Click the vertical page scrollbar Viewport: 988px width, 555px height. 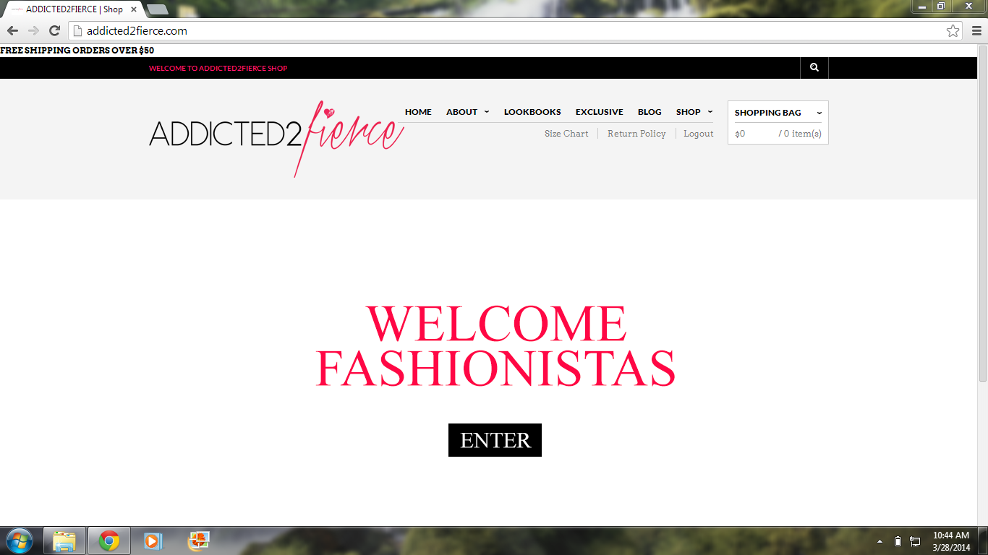point(983,213)
